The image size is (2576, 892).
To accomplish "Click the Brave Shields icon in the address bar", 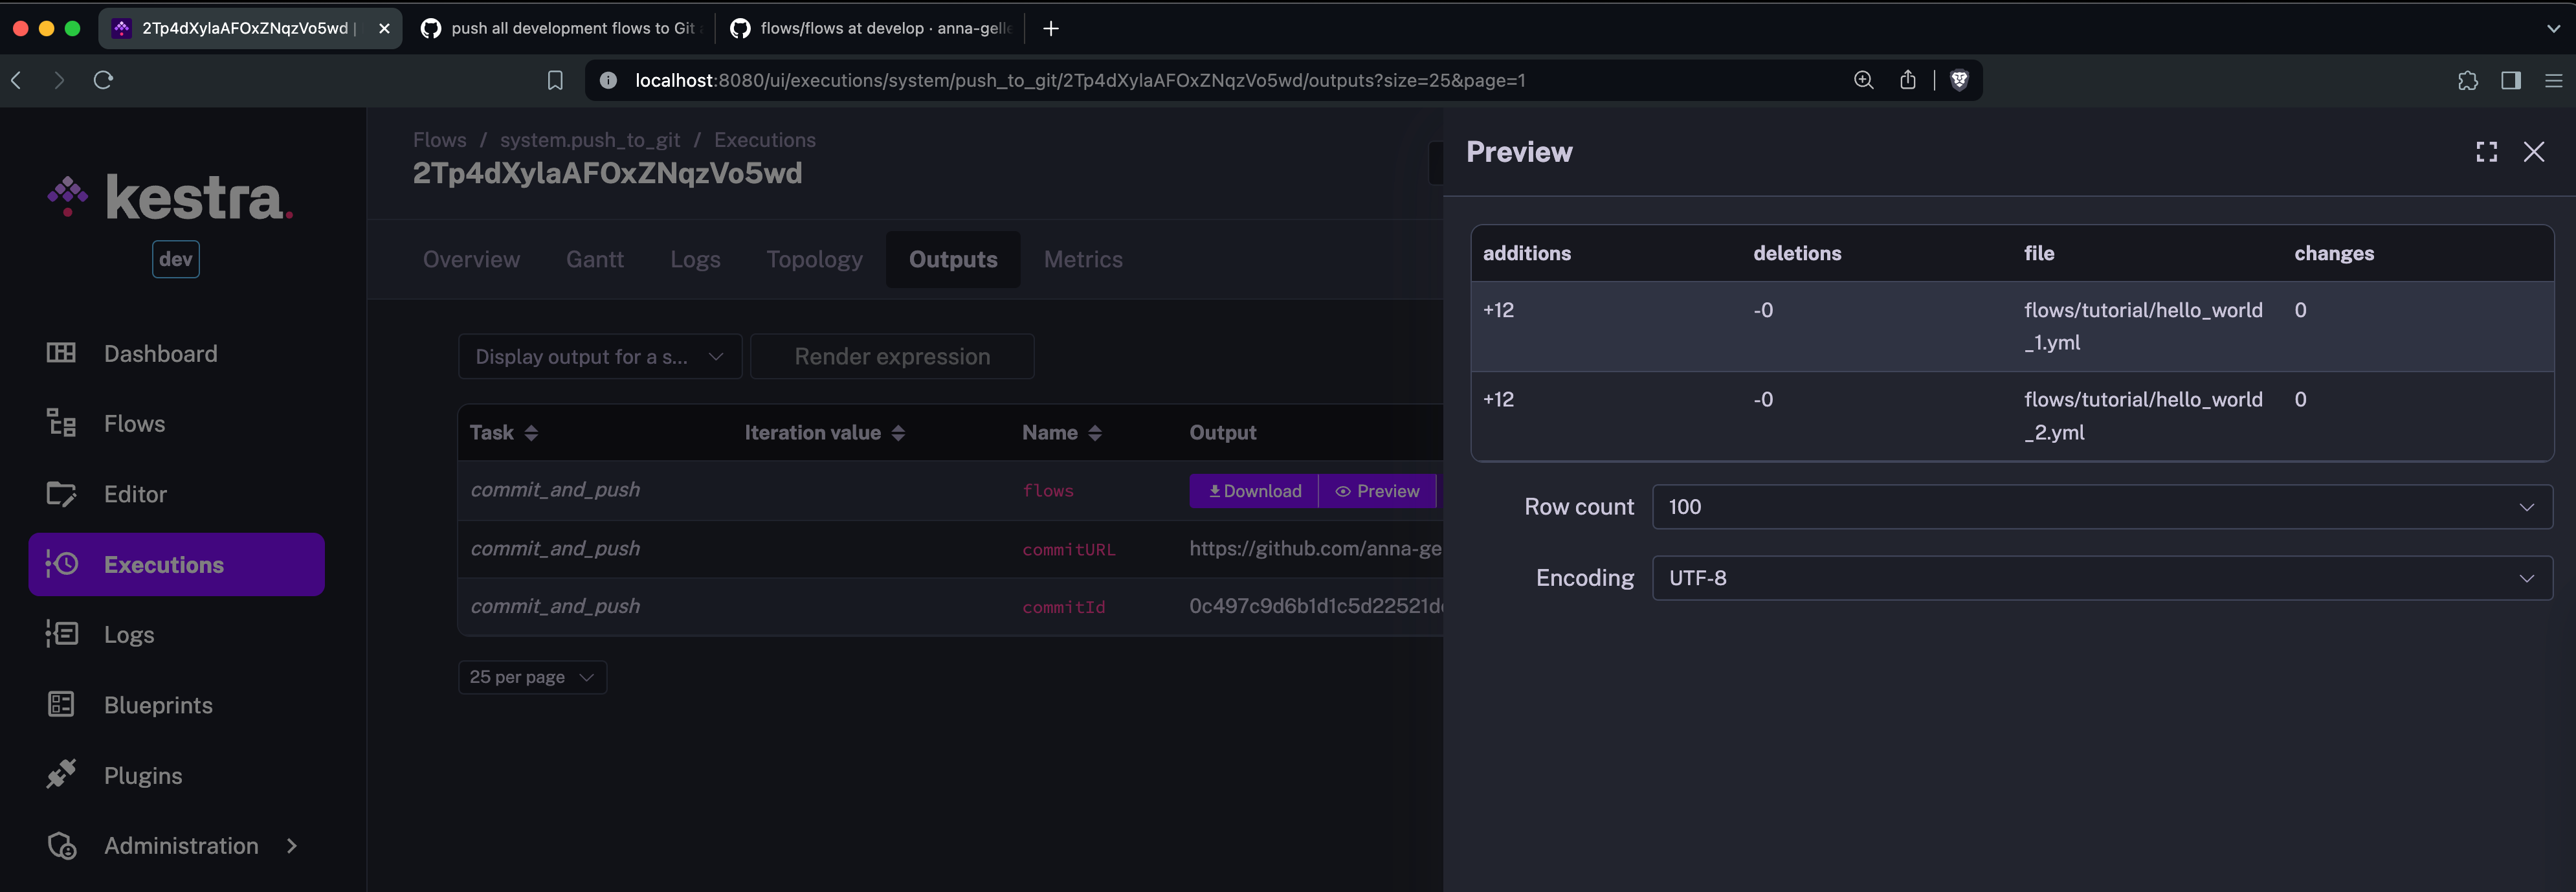I will [x=1959, y=80].
